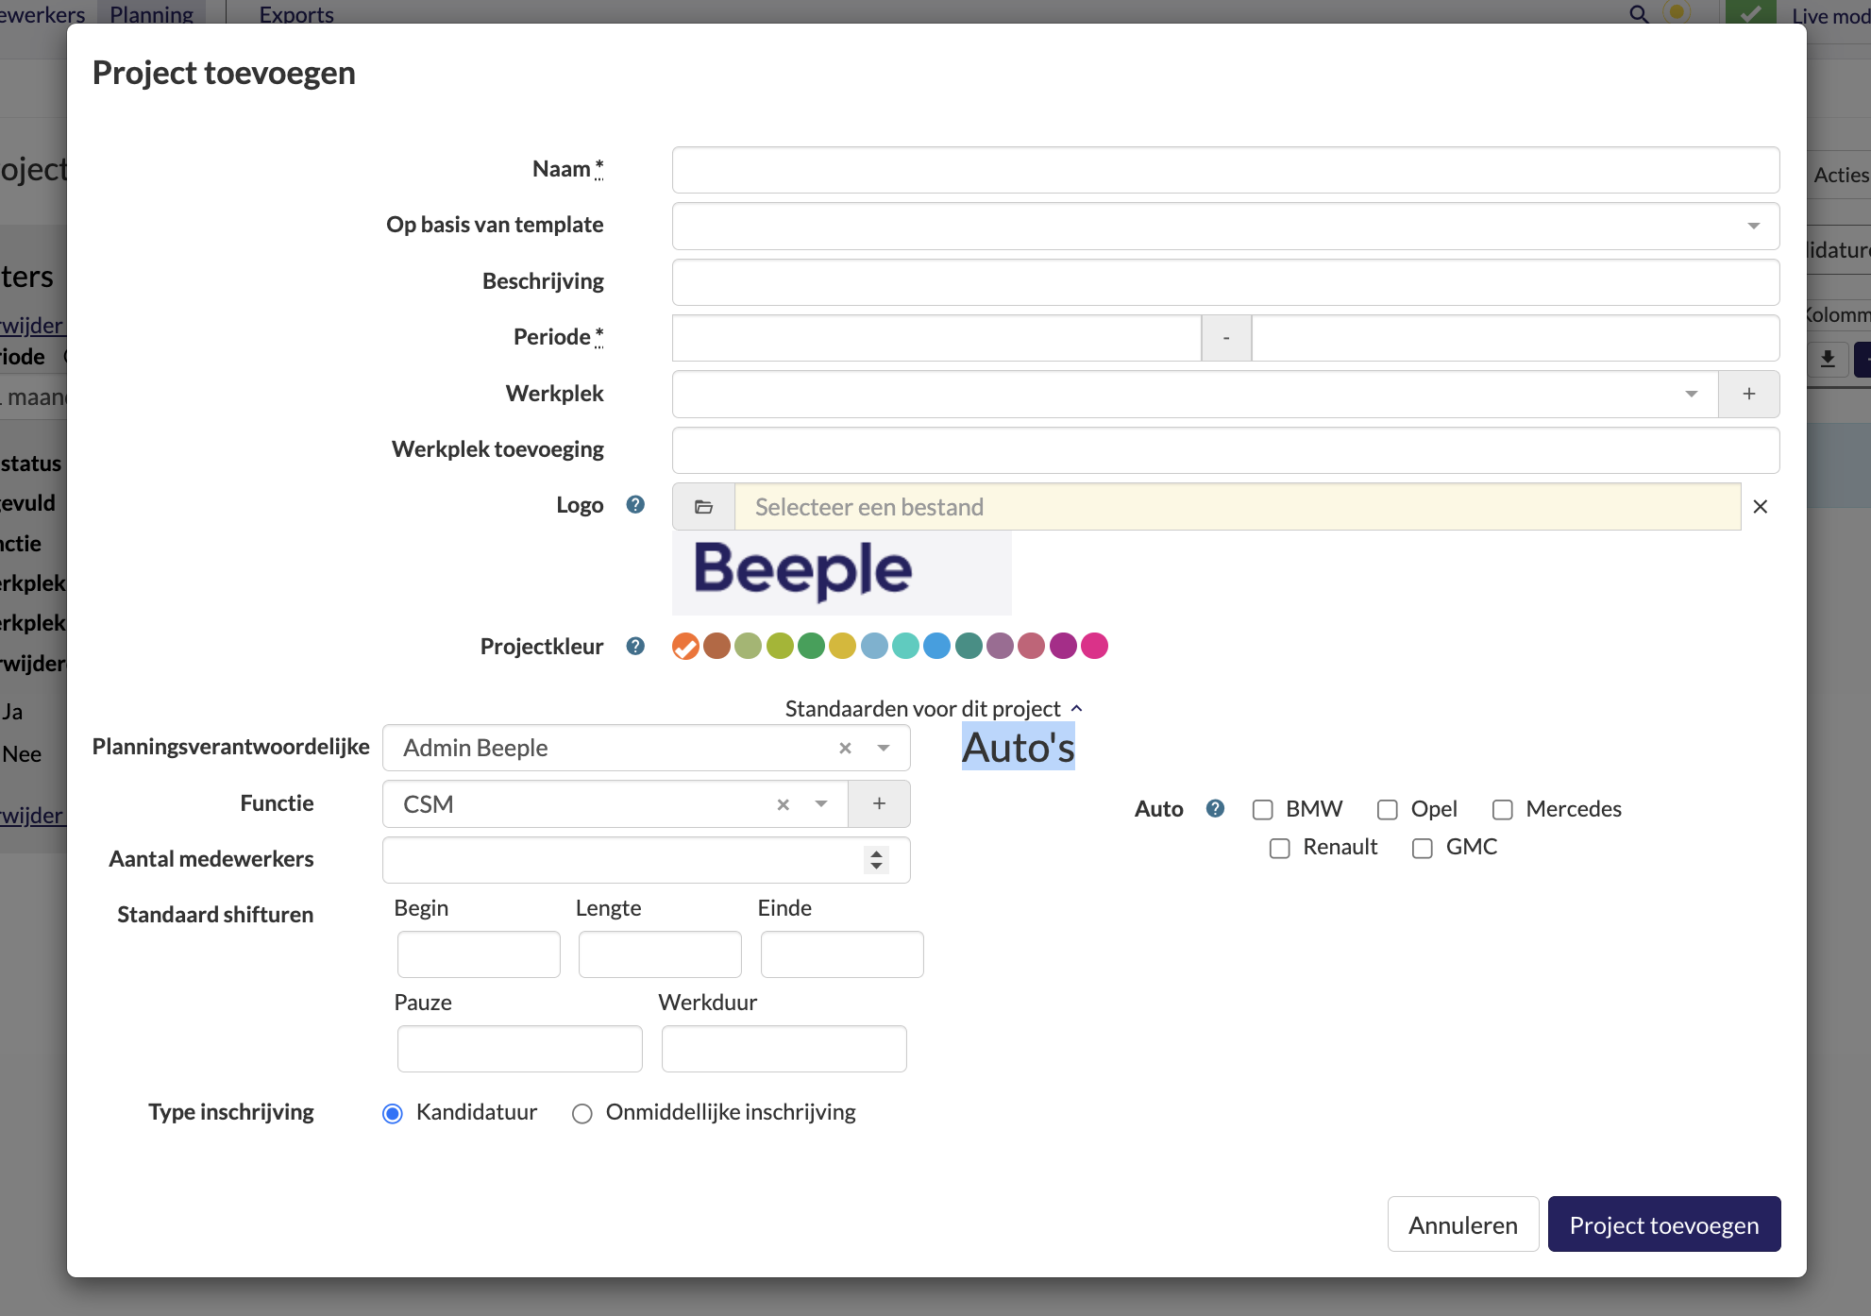
Task: Click the Ja filter option behind dialog
Action: point(12,712)
